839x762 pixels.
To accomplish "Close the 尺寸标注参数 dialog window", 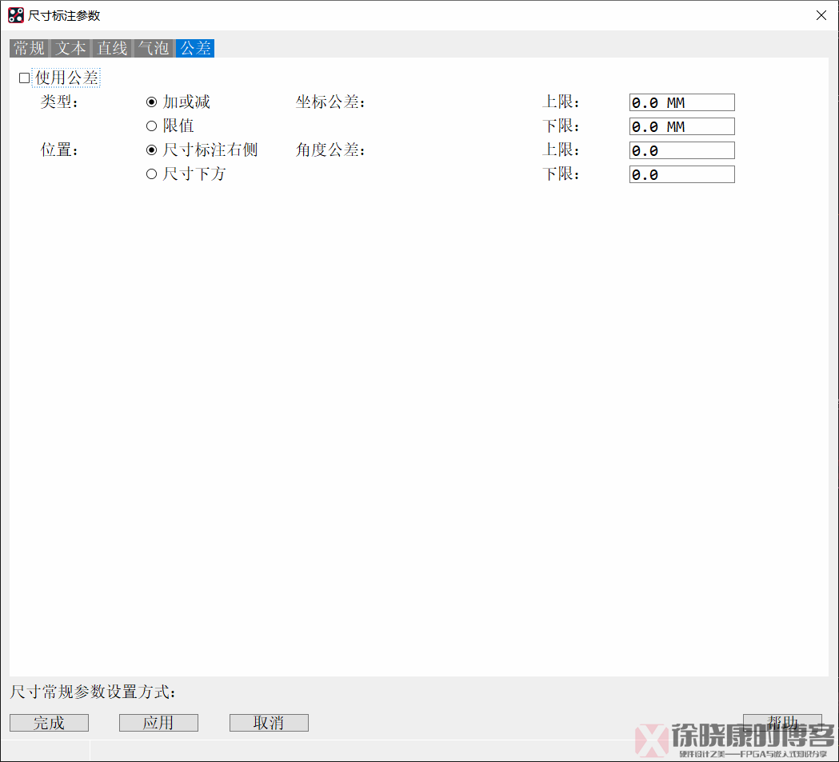I will [821, 15].
